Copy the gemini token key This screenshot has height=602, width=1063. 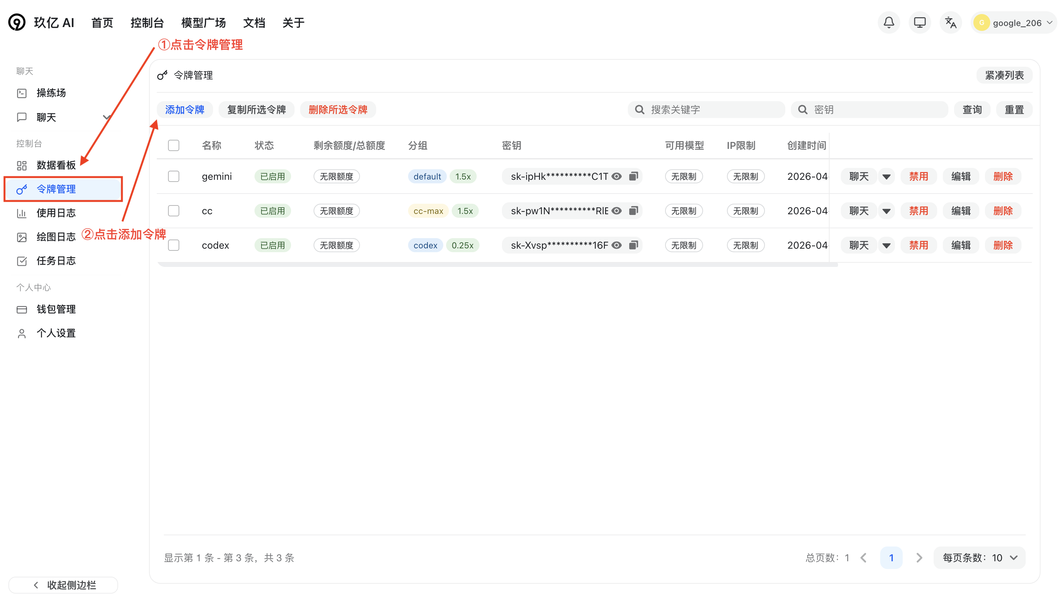pos(633,177)
